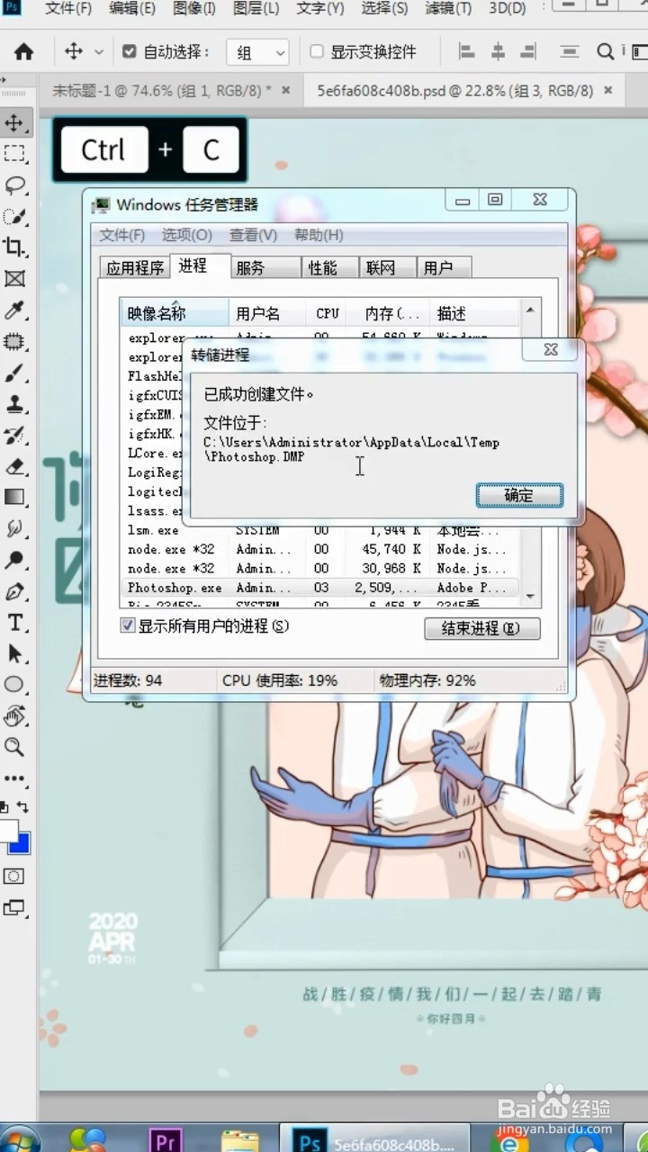The image size is (648, 1152).
Task: Select the Spot Healing Brush tool
Action: (x=14, y=342)
